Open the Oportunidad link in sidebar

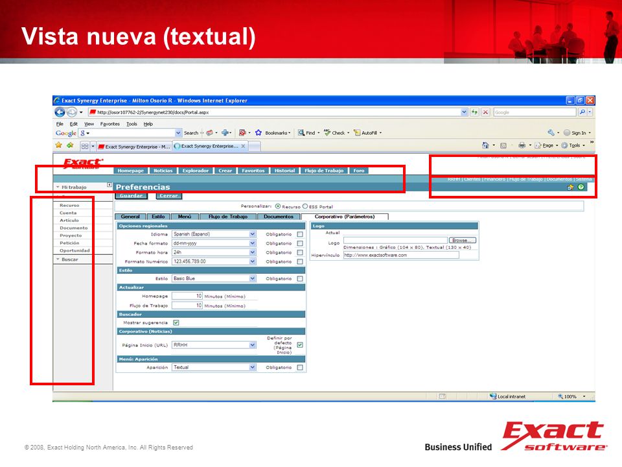click(75, 250)
